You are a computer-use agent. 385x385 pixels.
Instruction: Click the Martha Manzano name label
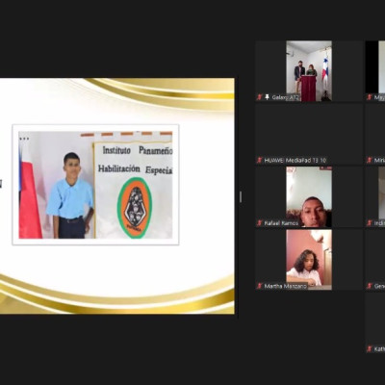coord(286,286)
